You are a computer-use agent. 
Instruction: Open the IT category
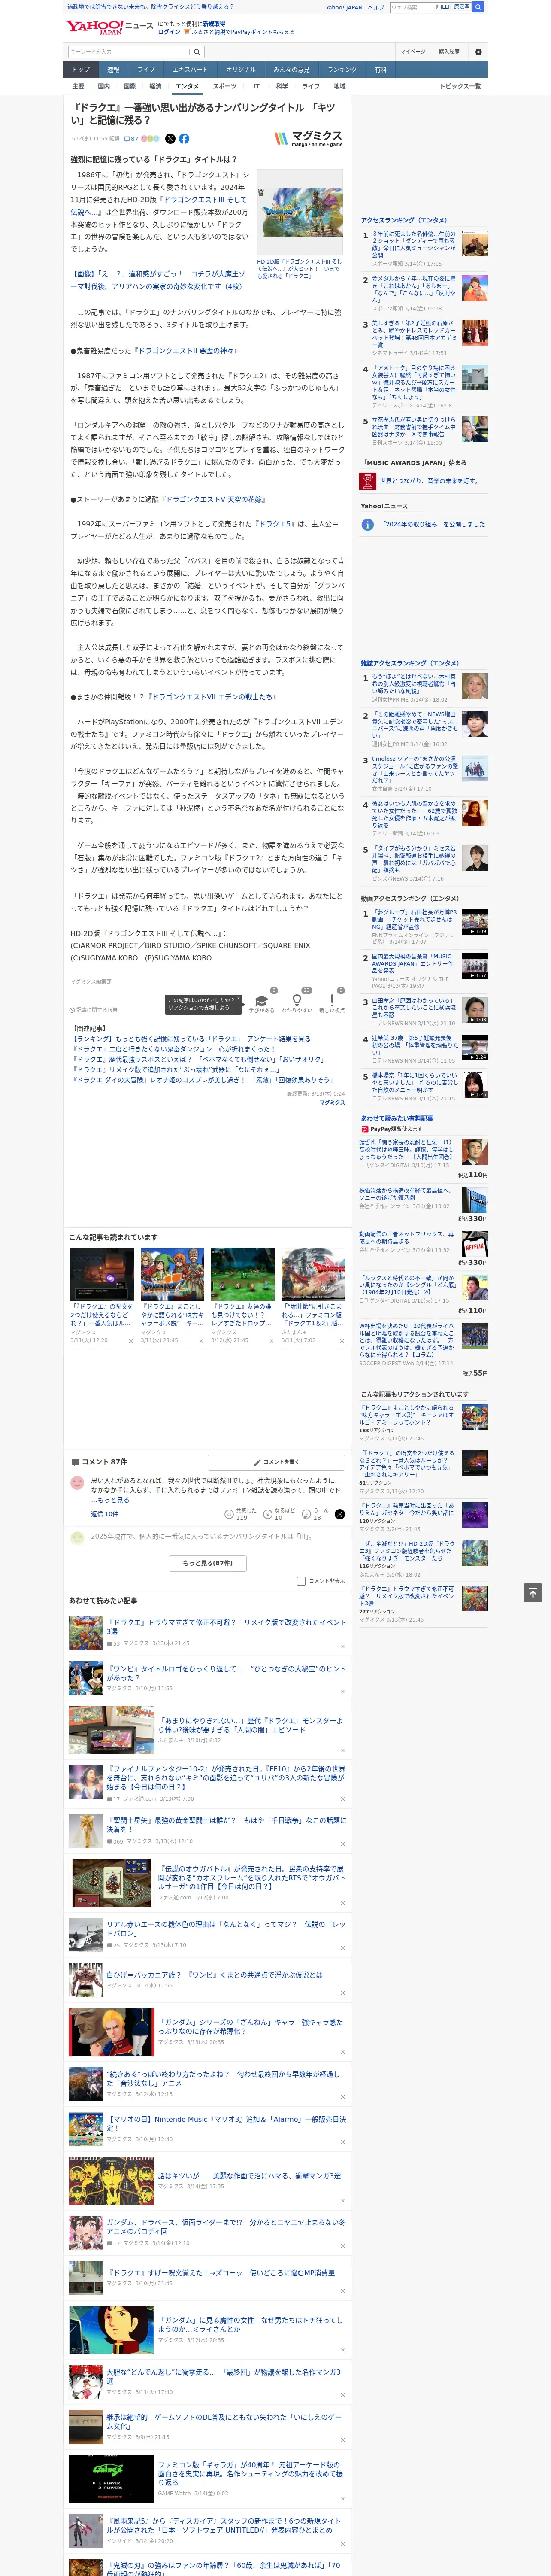point(256,86)
